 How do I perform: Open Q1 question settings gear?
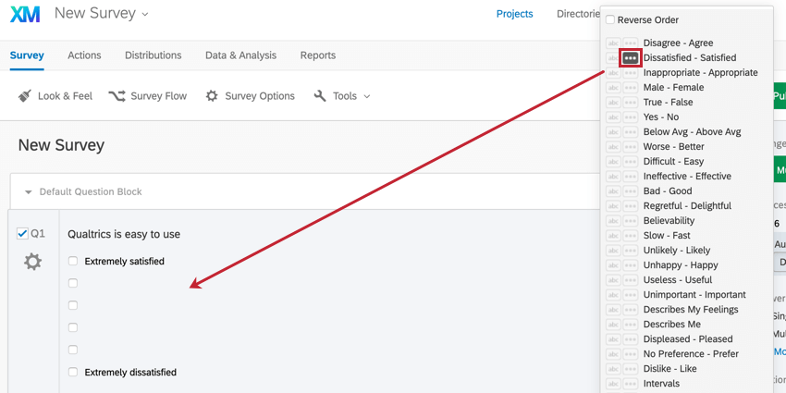[33, 262]
